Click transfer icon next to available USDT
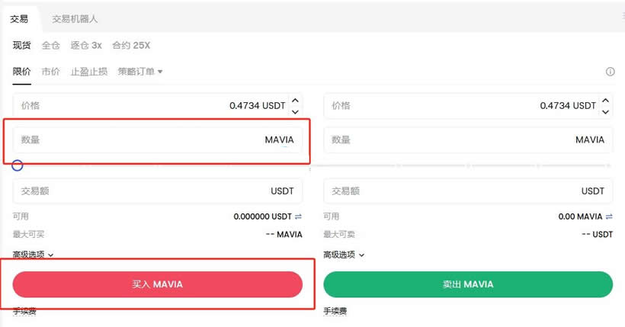 [x=298, y=216]
